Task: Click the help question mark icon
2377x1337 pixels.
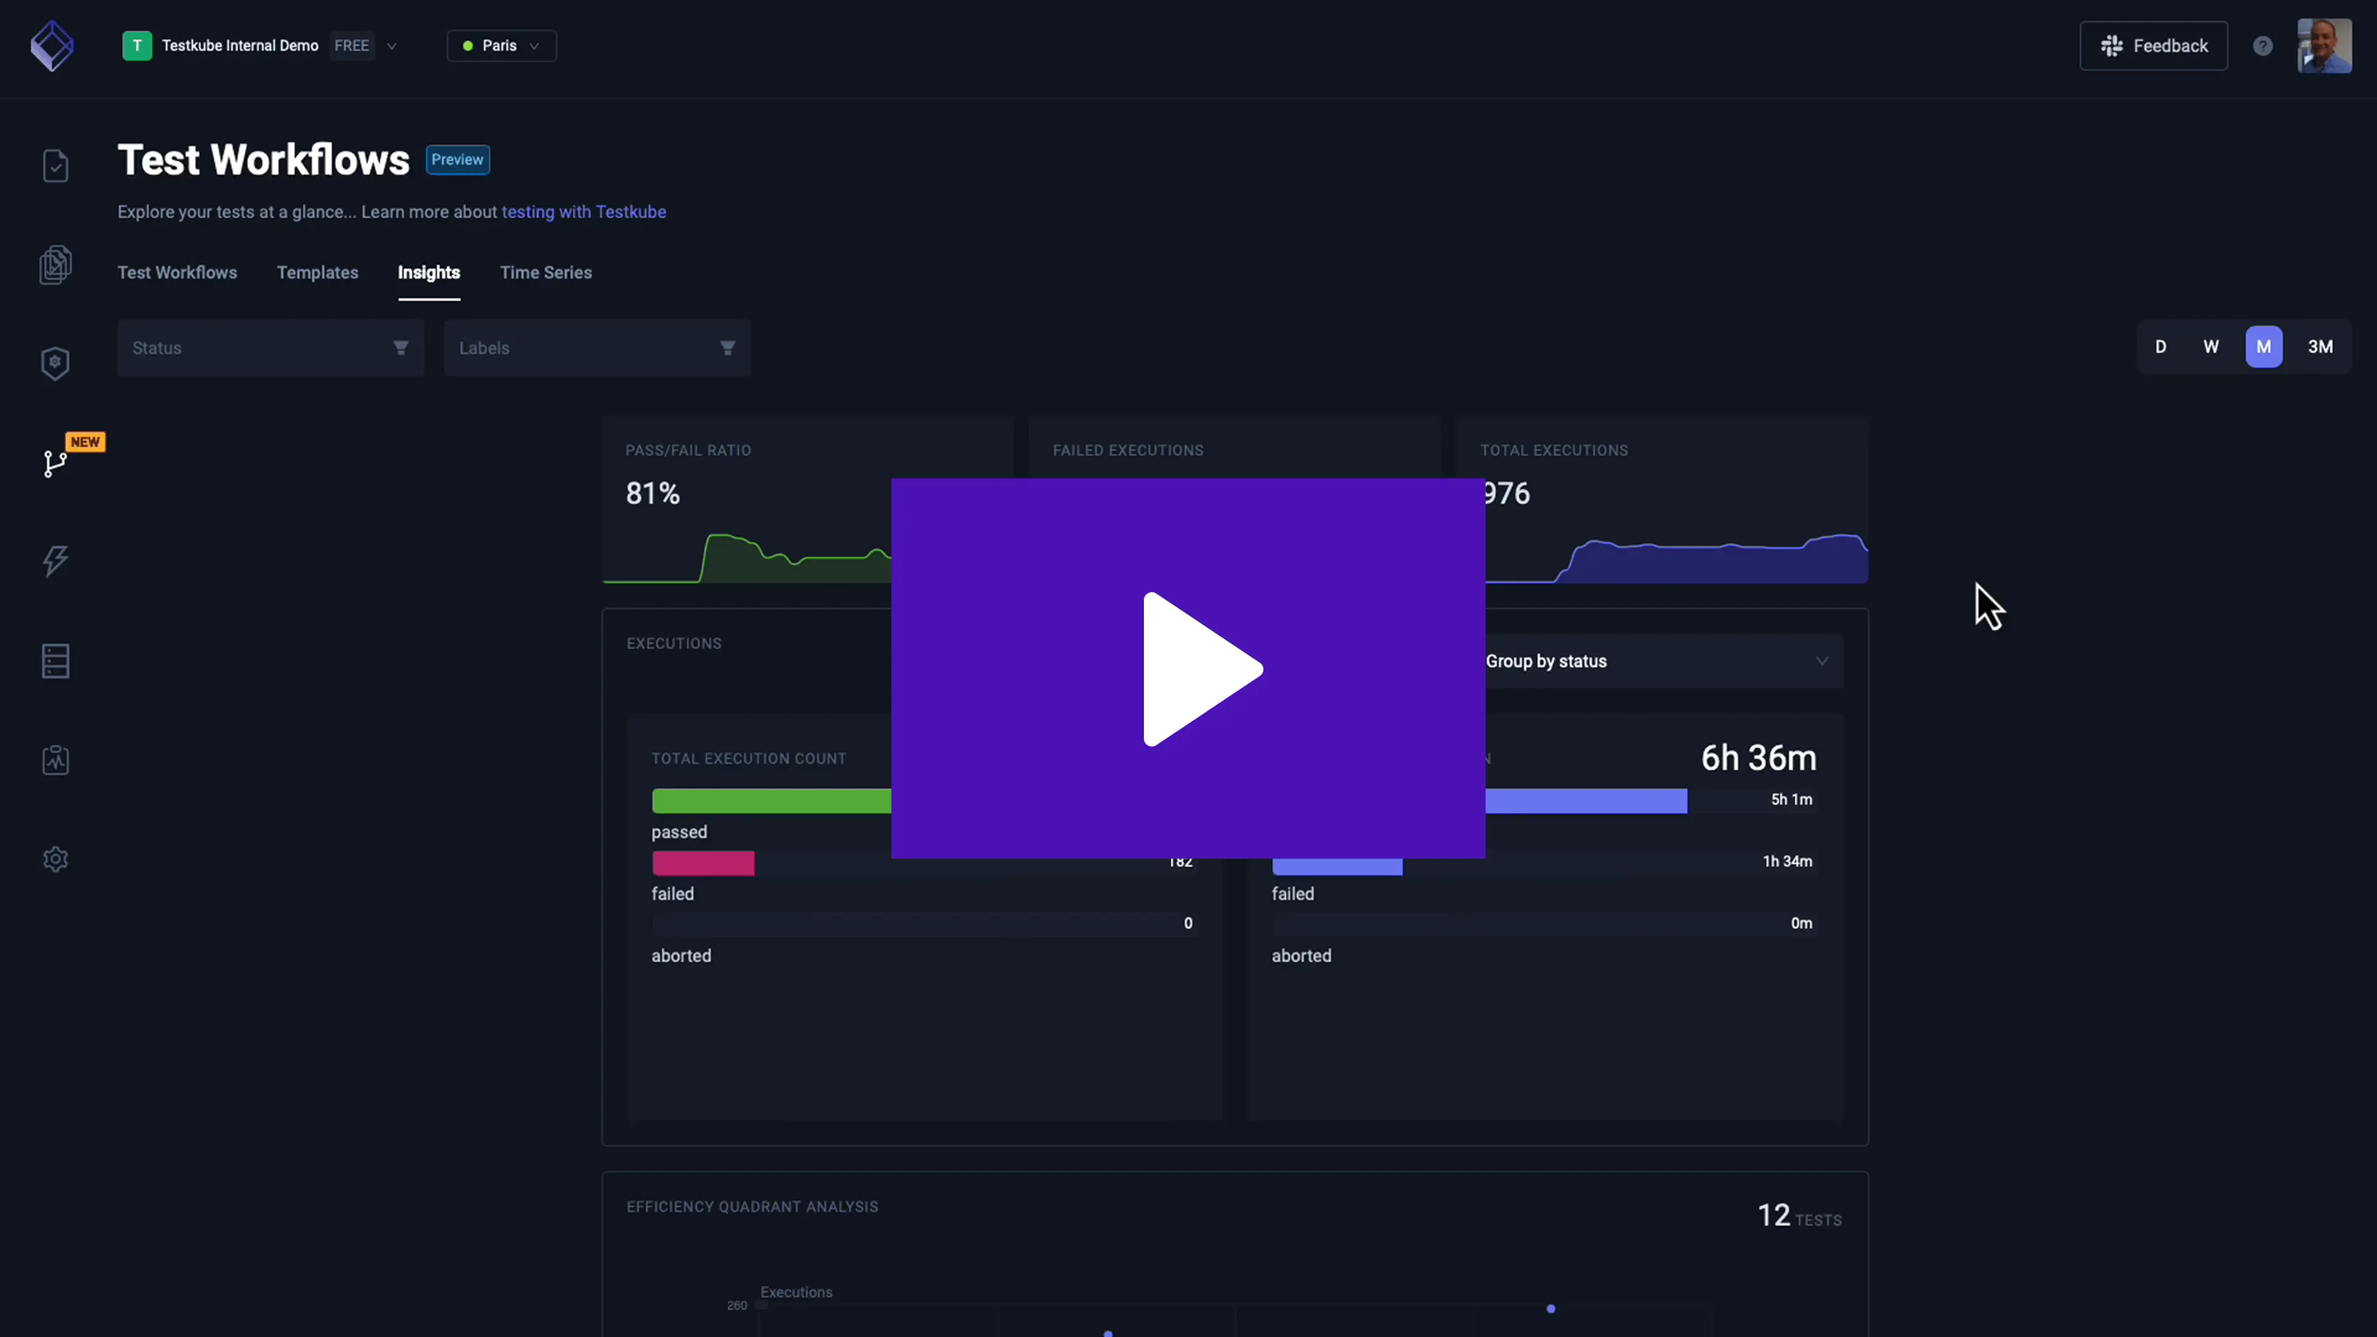Action: pyautogui.click(x=2262, y=46)
